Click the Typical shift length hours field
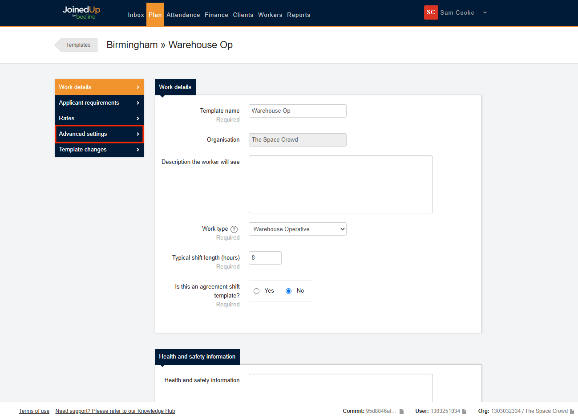 click(x=265, y=258)
